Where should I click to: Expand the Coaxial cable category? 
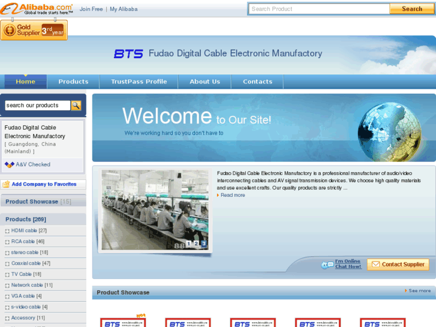click(7, 264)
